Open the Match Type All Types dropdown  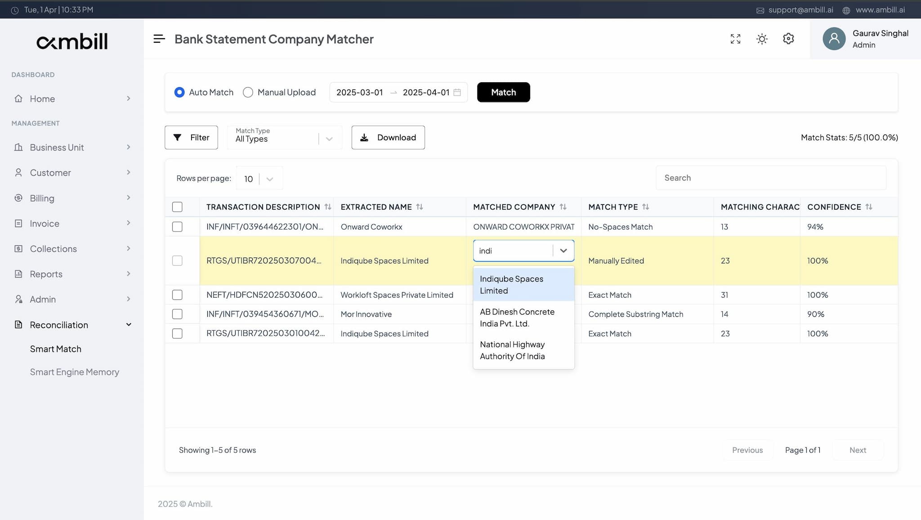point(284,138)
